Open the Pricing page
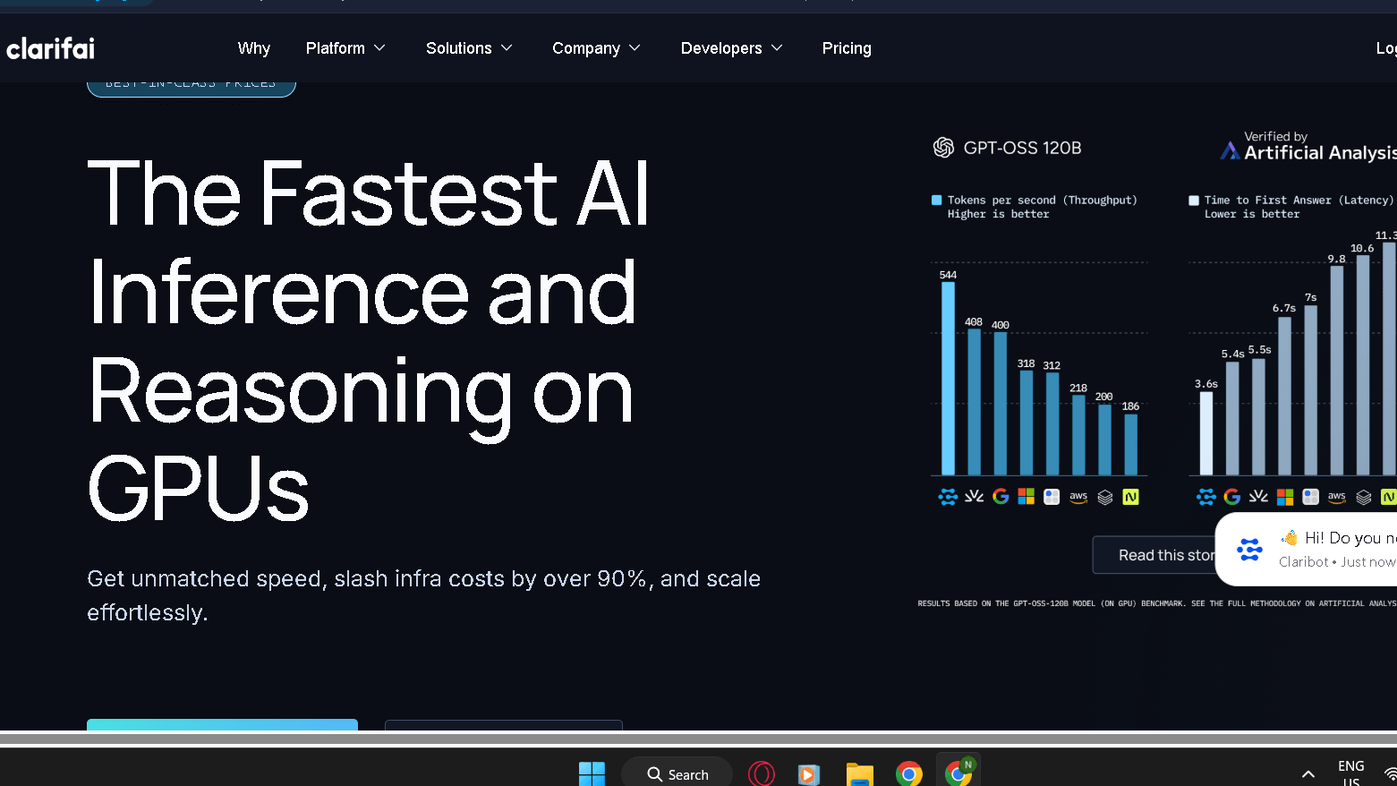This screenshot has height=786, width=1397. [847, 48]
